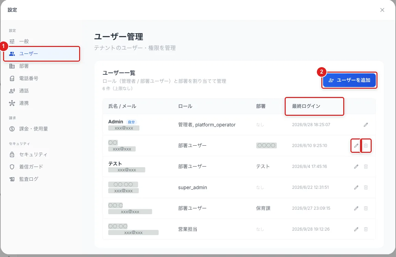Edit the Admin user row
This screenshot has width=396, height=257.
point(366,125)
